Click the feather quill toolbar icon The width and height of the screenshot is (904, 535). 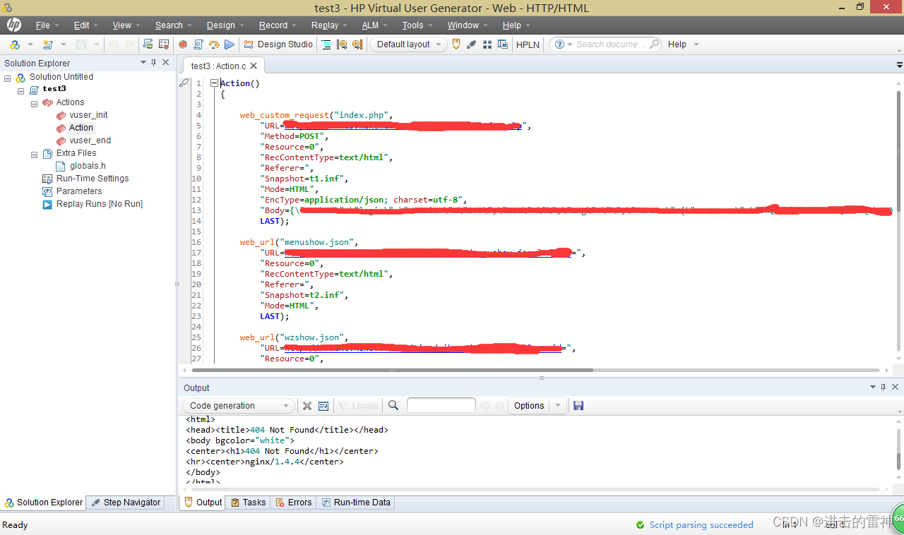coord(472,44)
